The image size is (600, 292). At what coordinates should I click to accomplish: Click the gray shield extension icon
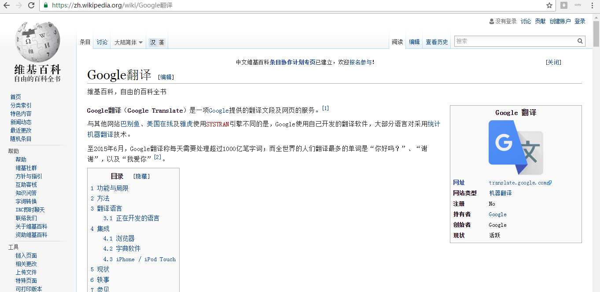564,5
